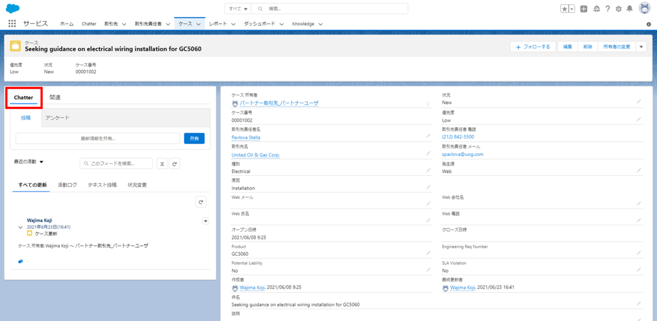657x321 pixels.
Task: Open the United Oil & Gas Corp. link
Action: point(256,155)
